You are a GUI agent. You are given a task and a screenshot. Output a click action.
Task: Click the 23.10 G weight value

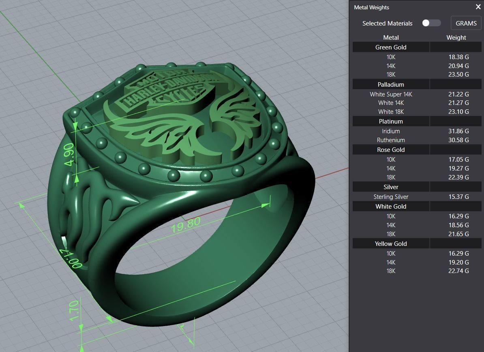coord(458,112)
